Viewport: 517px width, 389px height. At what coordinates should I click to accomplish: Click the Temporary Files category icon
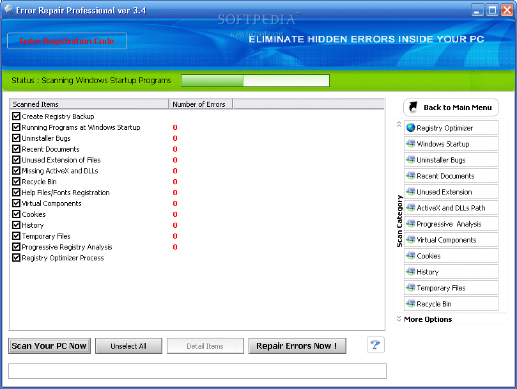410,287
